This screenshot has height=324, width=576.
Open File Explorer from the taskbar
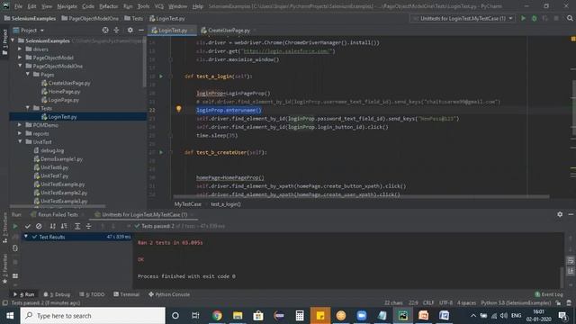[238, 316]
